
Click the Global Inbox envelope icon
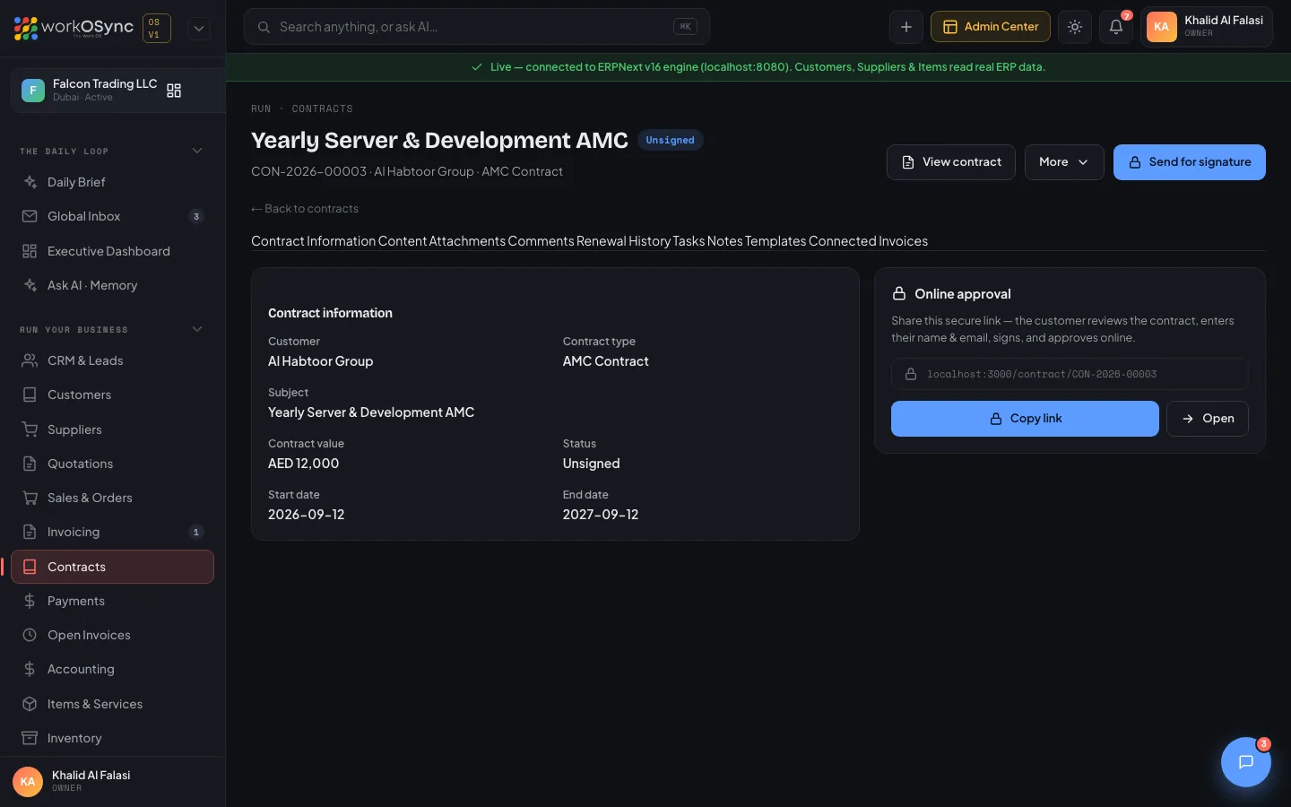click(30, 216)
